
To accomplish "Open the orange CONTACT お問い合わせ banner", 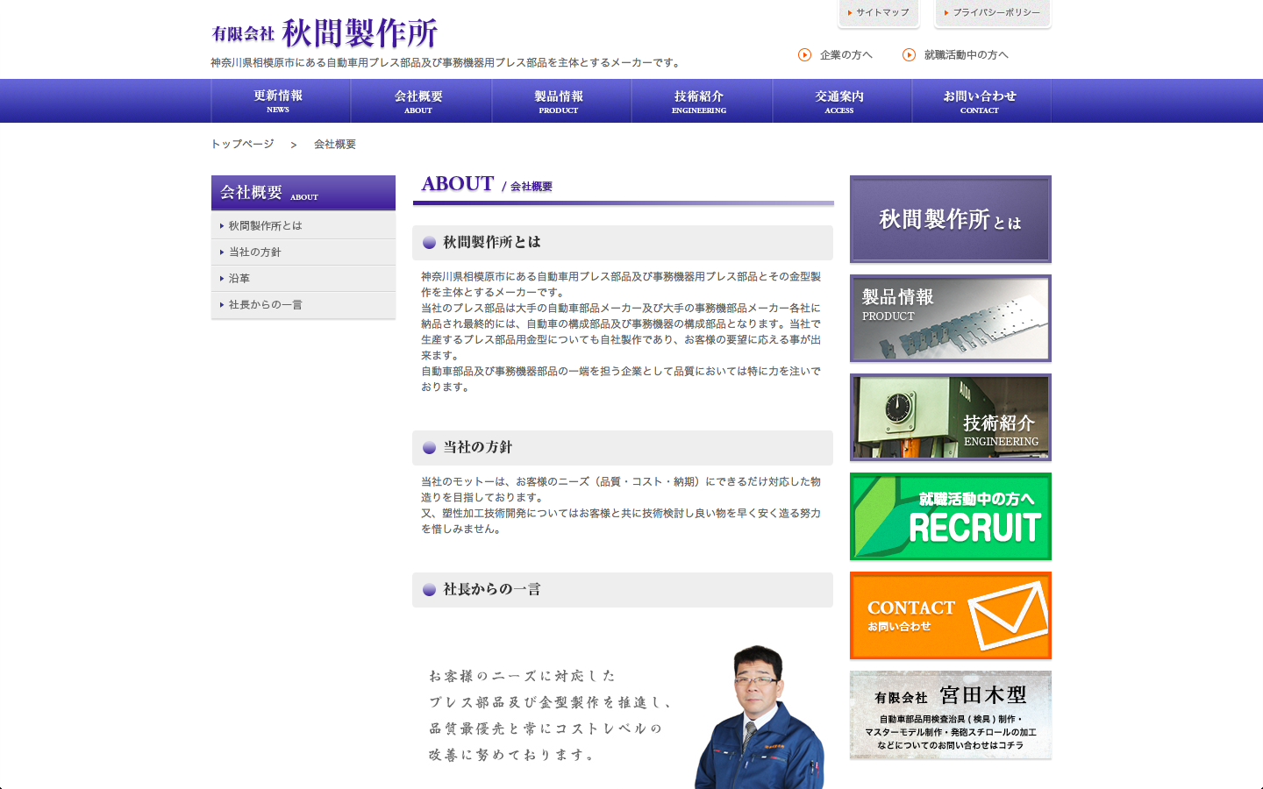I will (x=951, y=615).
